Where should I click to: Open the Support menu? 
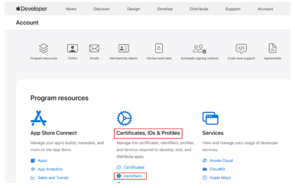[x=233, y=9]
